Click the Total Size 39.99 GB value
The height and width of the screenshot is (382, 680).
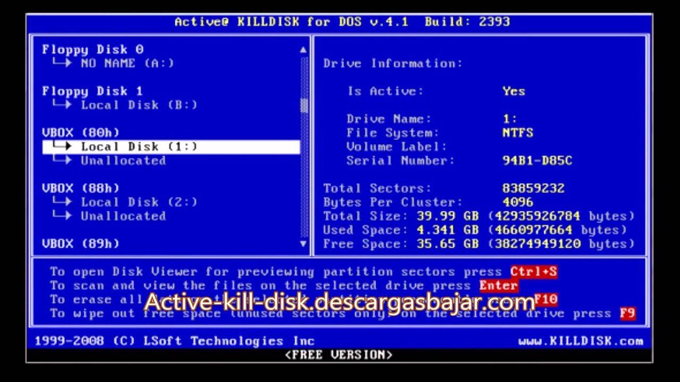click(447, 216)
